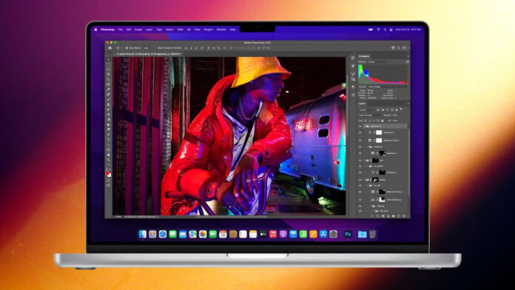This screenshot has height=290, width=515.
Task: Select the Rectangle shape tool
Action: [x=109, y=149]
